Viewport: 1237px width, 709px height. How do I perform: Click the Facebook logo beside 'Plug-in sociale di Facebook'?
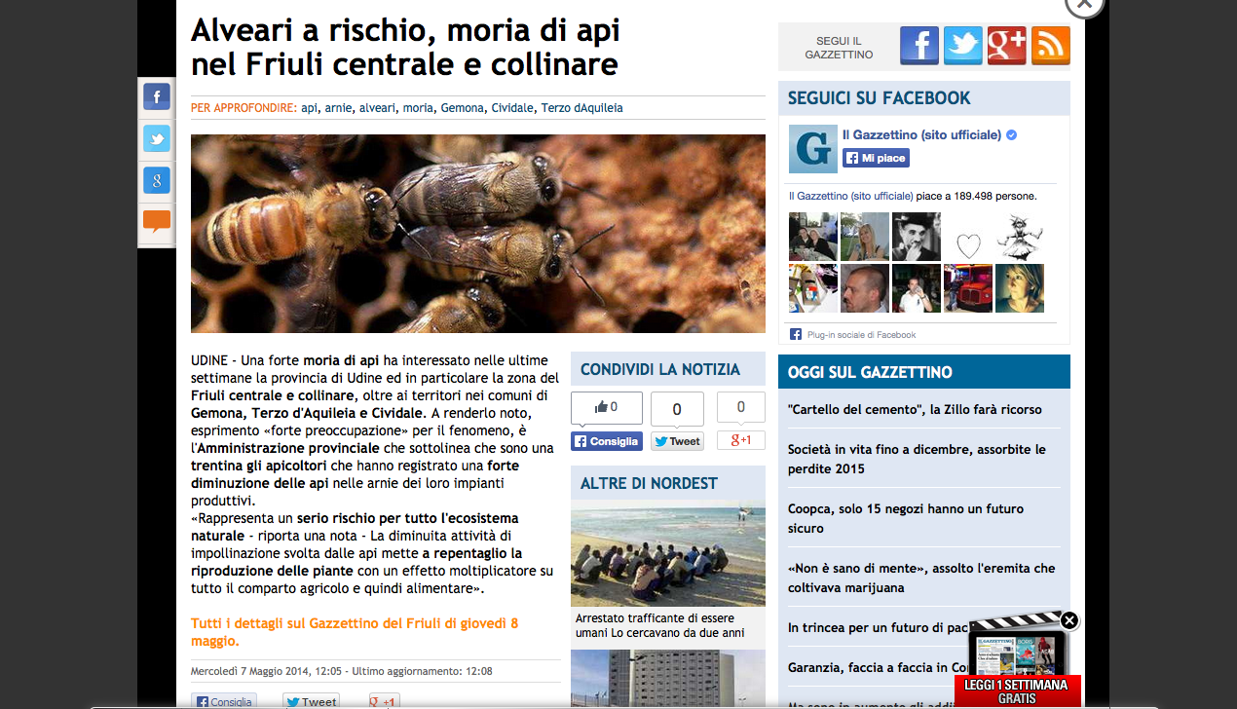point(796,334)
